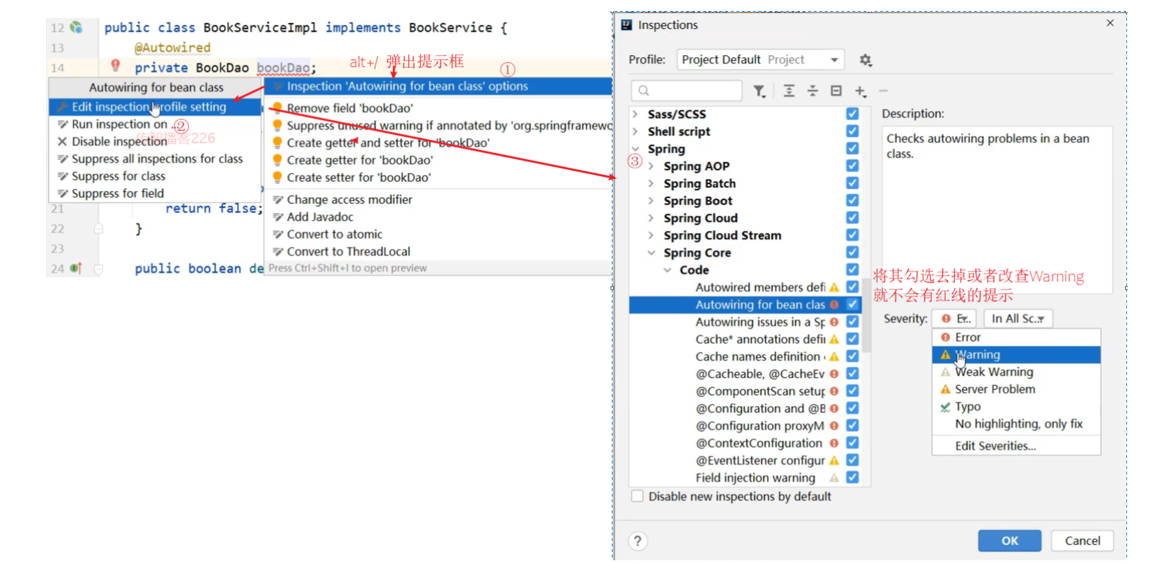1156x563 pixels.
Task: Uncheck the Autowiring for bean class checkbox
Action: pos(852,304)
